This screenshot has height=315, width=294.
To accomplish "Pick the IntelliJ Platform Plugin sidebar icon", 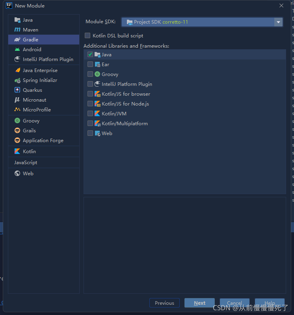I will pyautogui.click(x=17, y=59).
